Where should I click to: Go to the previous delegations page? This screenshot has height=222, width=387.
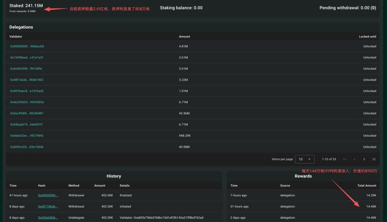pyautogui.click(x=354, y=159)
